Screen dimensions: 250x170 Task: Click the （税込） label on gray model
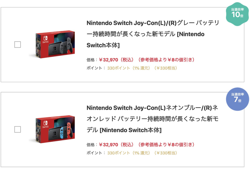[127, 59]
